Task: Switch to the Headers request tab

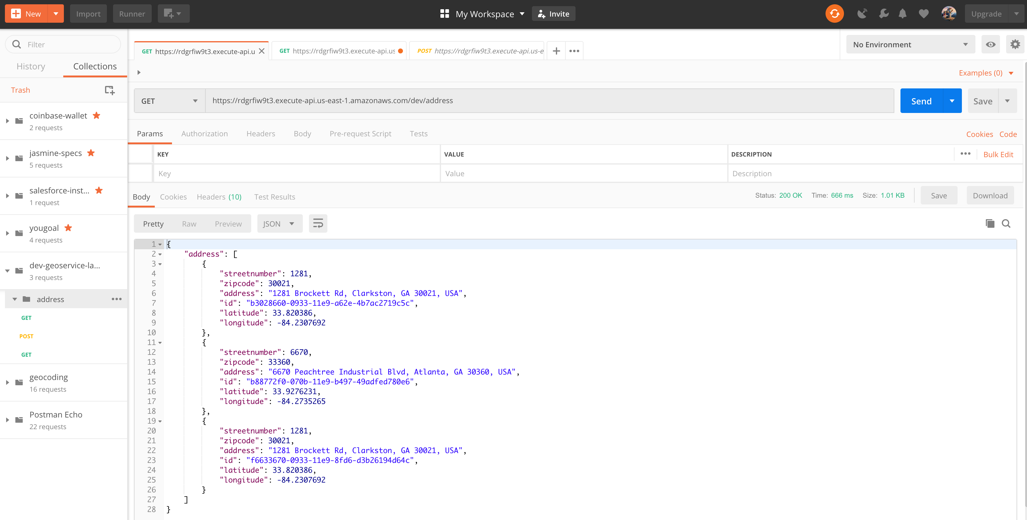Action: (260, 134)
